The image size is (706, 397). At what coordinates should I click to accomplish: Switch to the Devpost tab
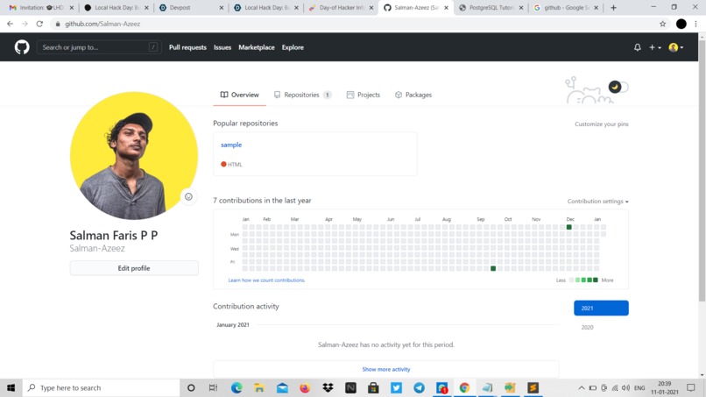click(191, 8)
